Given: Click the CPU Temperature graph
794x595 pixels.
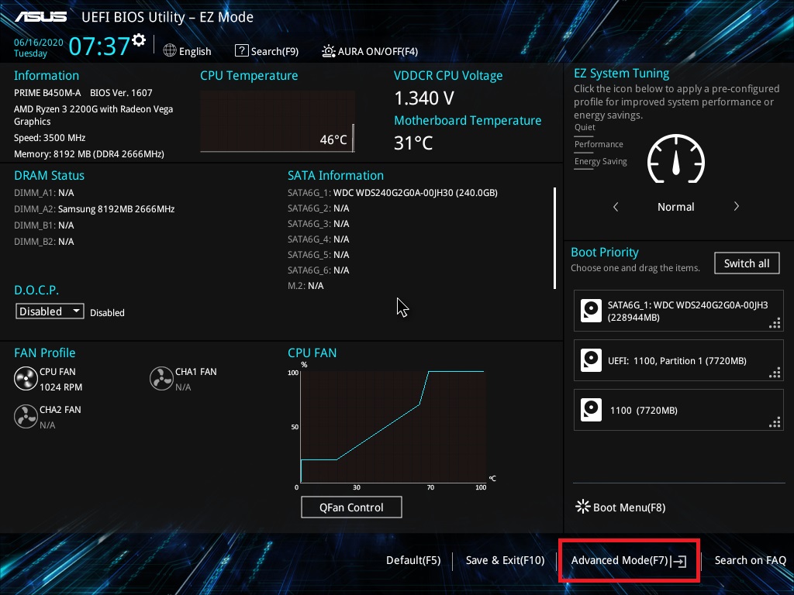Looking at the screenshot, I should (278, 121).
